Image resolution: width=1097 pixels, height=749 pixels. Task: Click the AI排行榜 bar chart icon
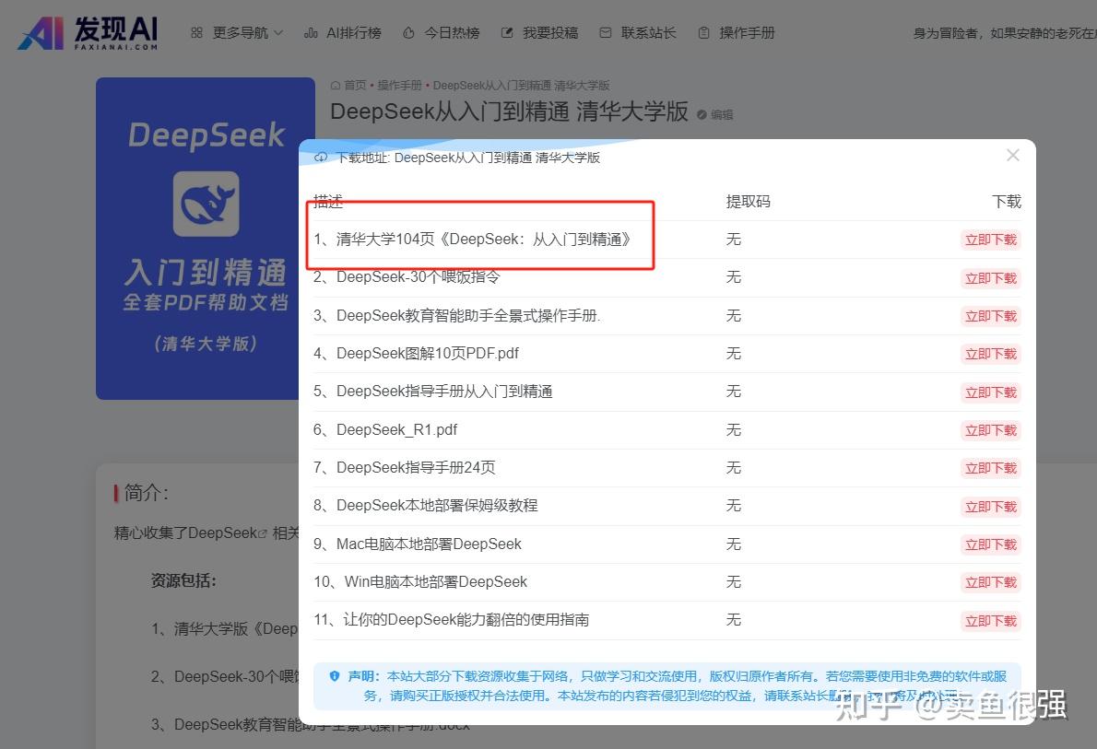(311, 33)
